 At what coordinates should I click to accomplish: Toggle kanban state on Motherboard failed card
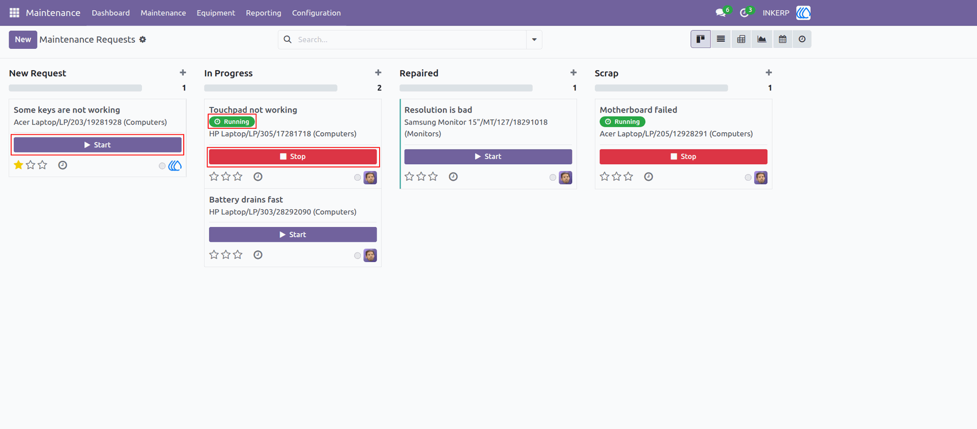[x=748, y=178]
